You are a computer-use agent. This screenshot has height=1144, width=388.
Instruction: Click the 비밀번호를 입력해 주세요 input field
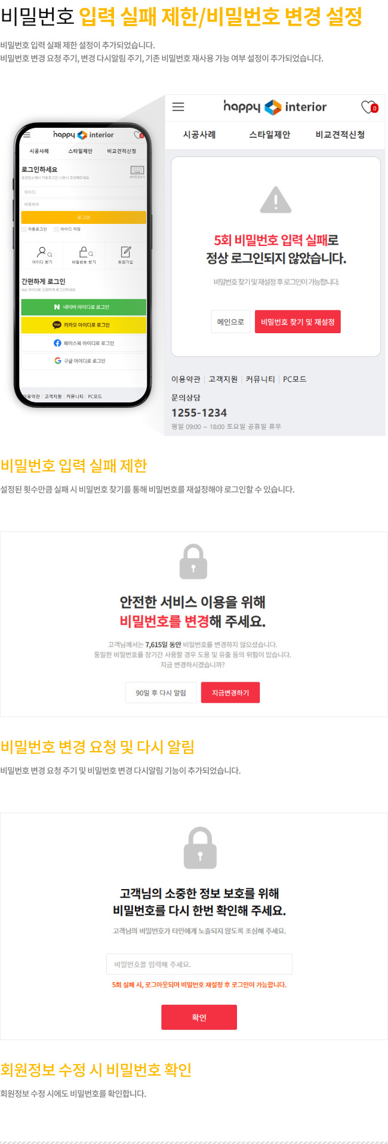(199, 964)
